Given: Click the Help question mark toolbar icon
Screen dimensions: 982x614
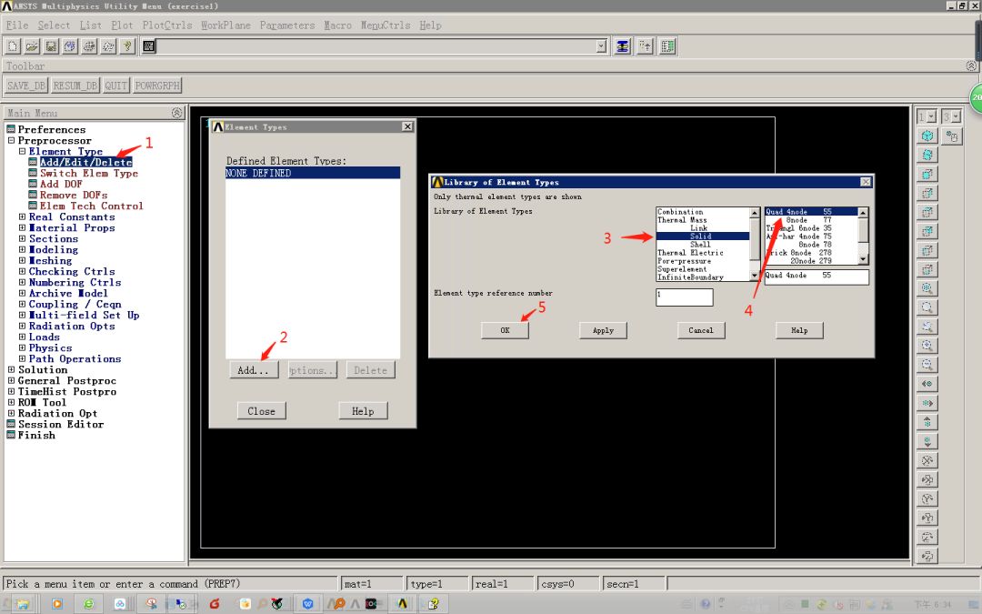Looking at the screenshot, I should point(129,45).
